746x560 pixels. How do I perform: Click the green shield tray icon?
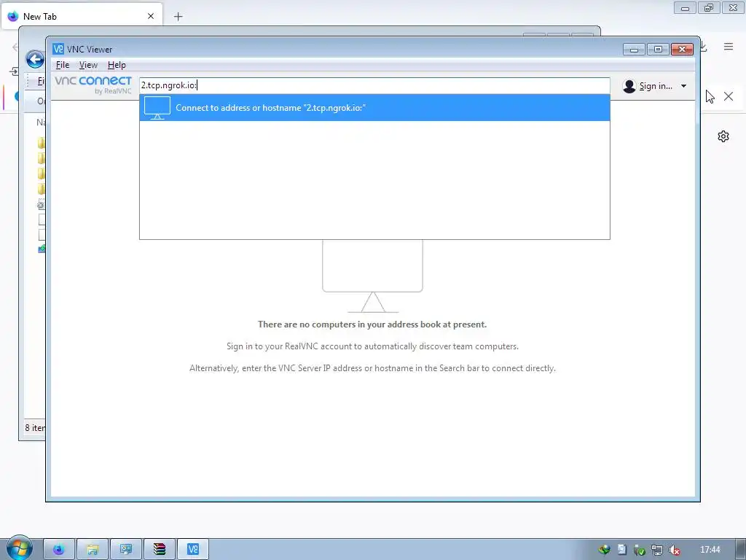coord(640,550)
